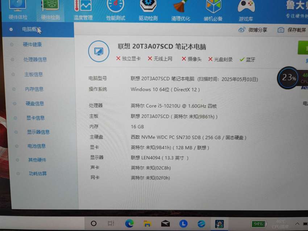Click the 23% CPU usage gauge
308x231 pixels.
pyautogui.click(x=288, y=78)
